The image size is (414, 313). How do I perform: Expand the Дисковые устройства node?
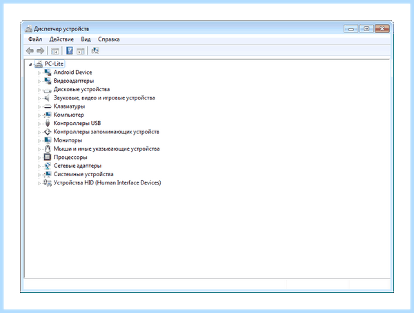[x=39, y=90]
